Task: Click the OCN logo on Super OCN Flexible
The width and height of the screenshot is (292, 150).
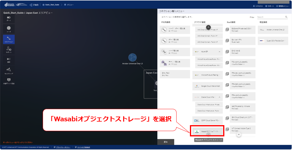Action: pos(262,41)
